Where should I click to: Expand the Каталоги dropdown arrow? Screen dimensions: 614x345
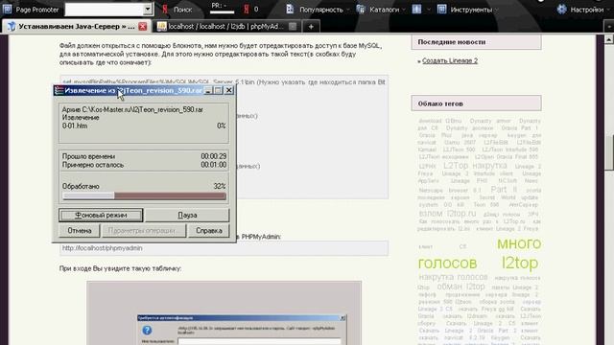pos(404,10)
